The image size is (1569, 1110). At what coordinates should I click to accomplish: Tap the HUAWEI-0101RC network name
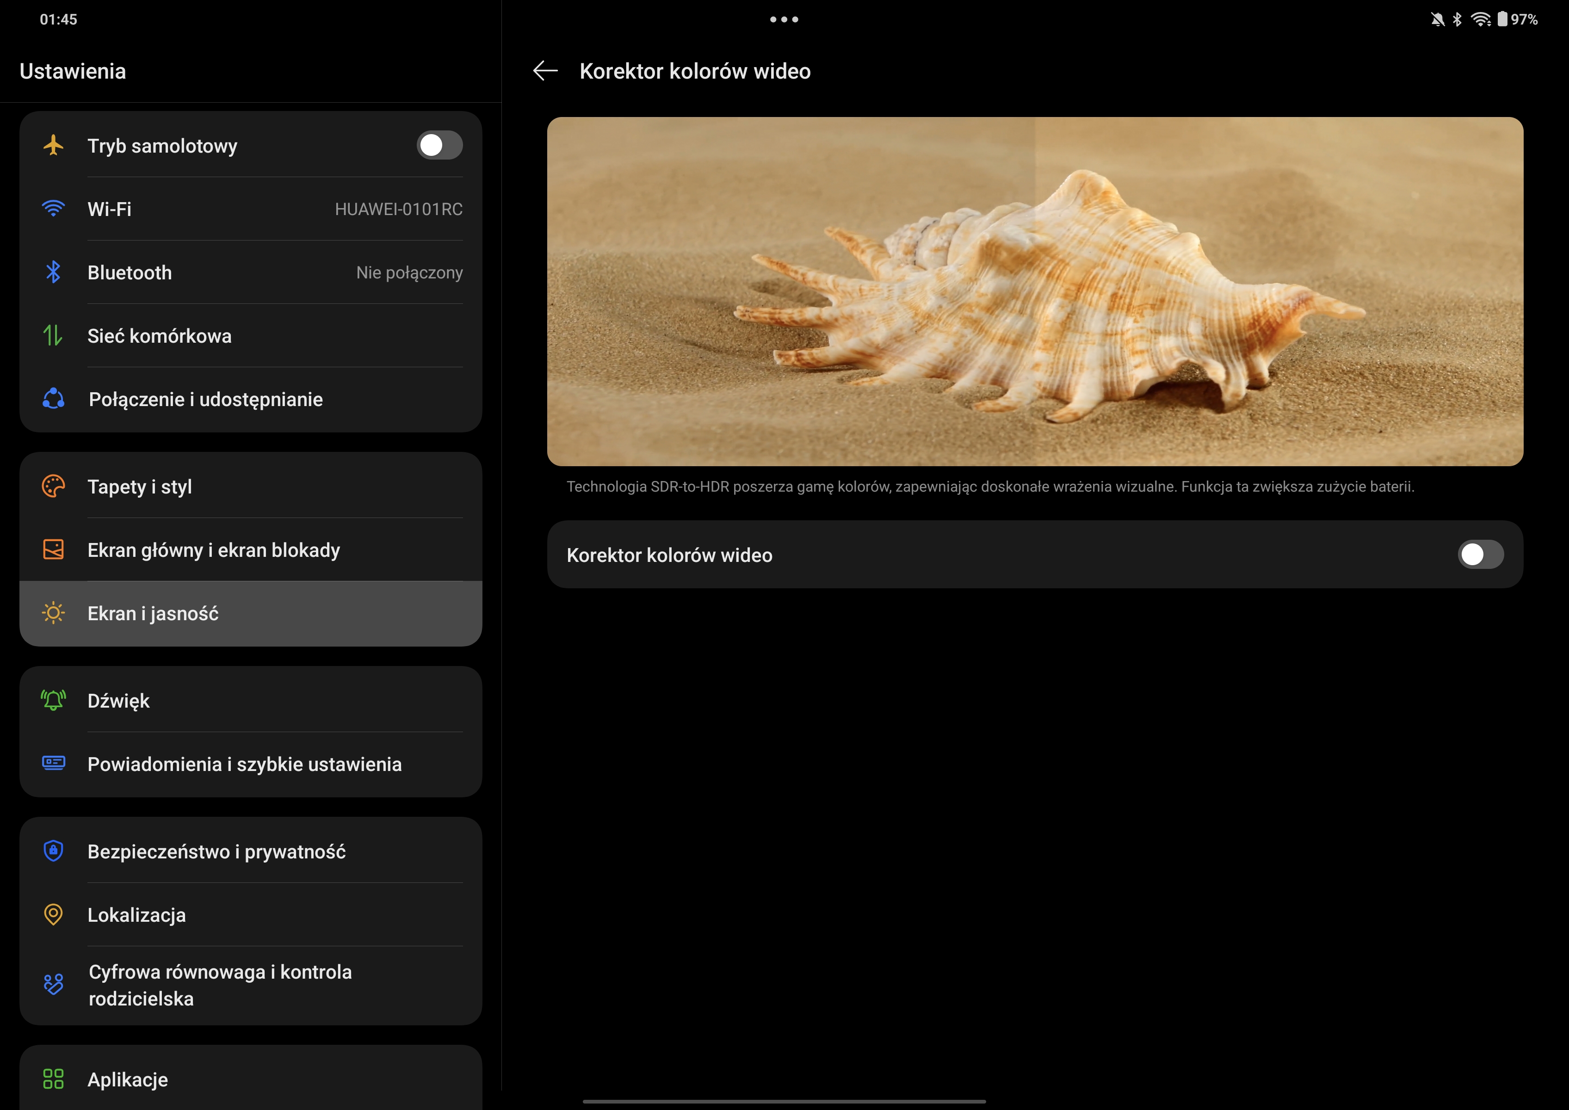tap(399, 209)
